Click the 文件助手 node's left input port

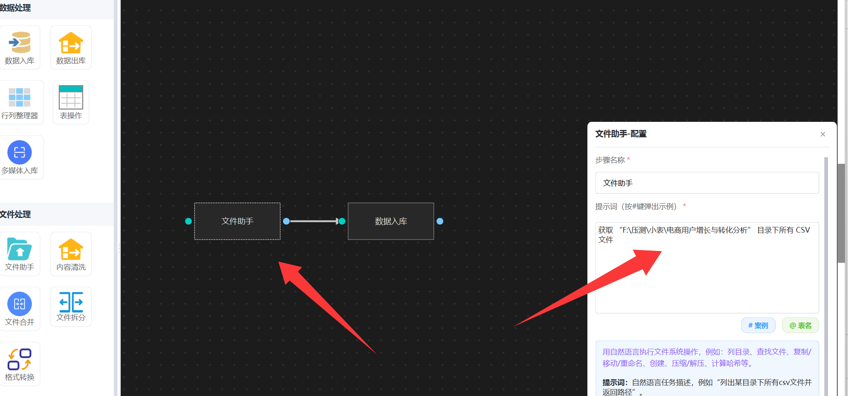tap(188, 221)
